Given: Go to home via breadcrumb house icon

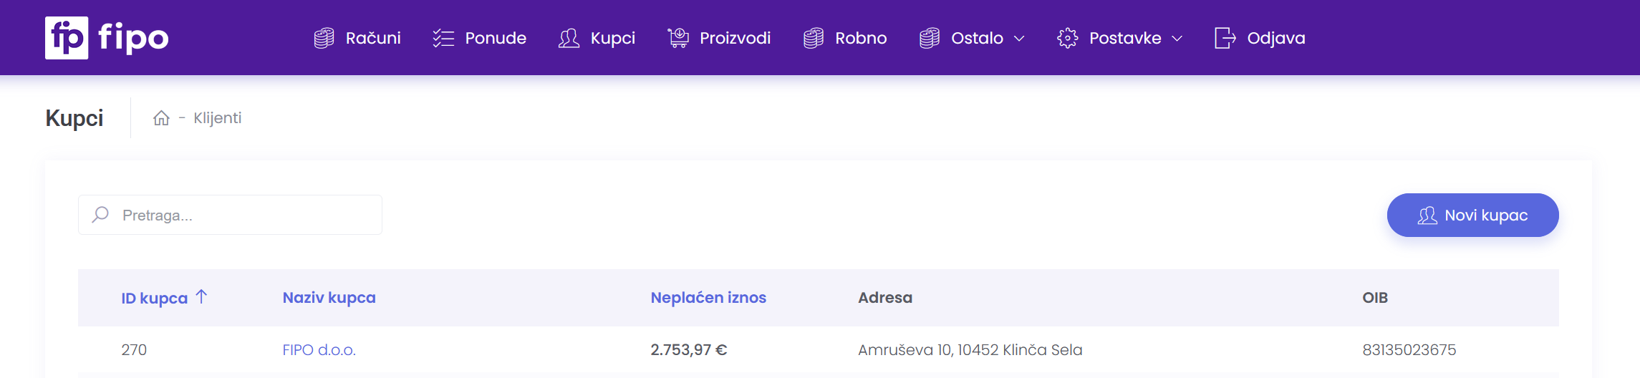Looking at the screenshot, I should [161, 118].
